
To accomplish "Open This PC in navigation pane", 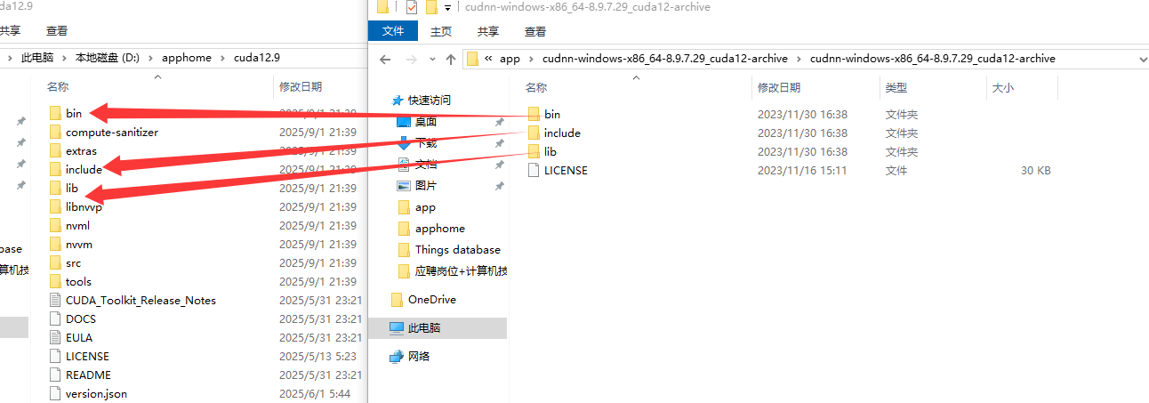I will pyautogui.click(x=415, y=327).
